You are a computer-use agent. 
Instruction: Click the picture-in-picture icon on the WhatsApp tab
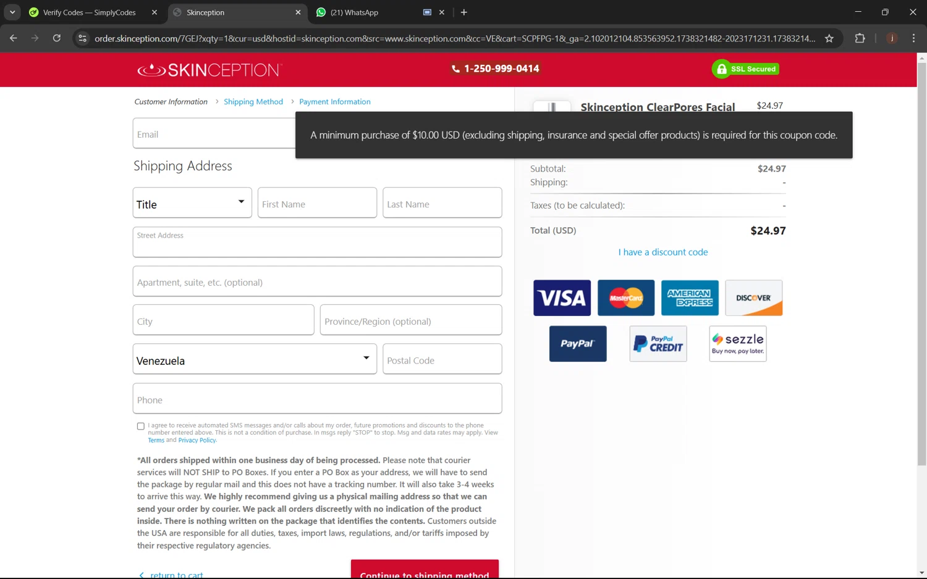[427, 12]
